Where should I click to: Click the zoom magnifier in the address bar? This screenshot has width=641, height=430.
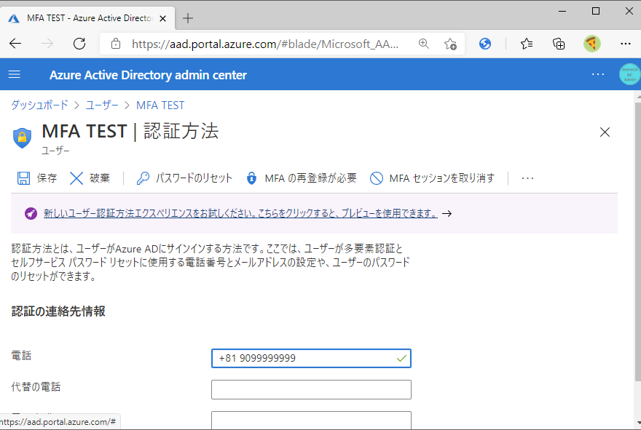coord(424,44)
